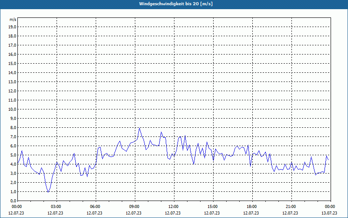The image size is (348, 218).
Task: Pick the '12.07.23' date under 18:00
Action: click(251, 213)
